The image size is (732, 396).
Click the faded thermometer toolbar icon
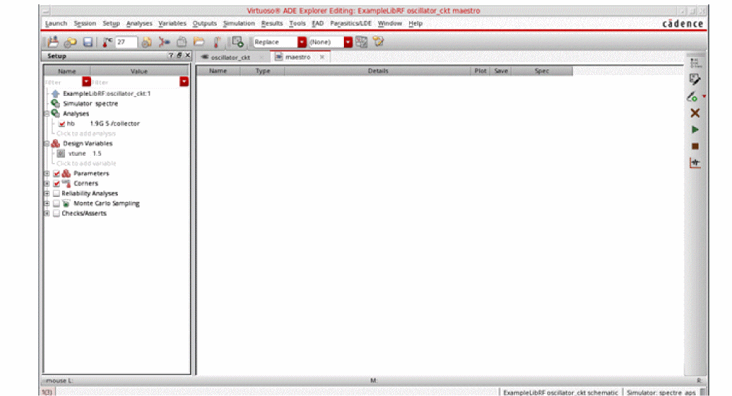(217, 42)
